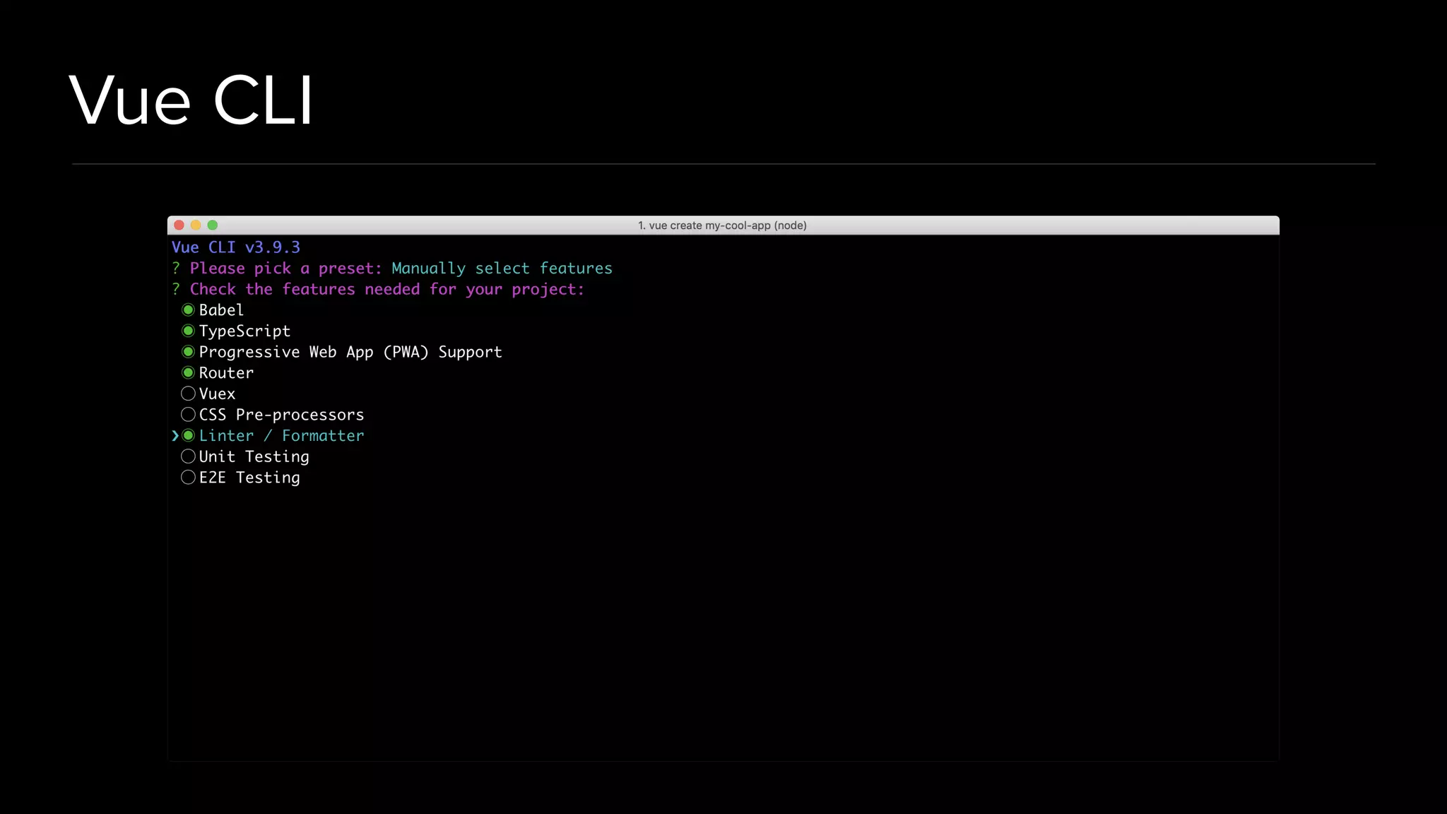Enable the Vuex feature circle
1447x814 pixels.
(188, 394)
